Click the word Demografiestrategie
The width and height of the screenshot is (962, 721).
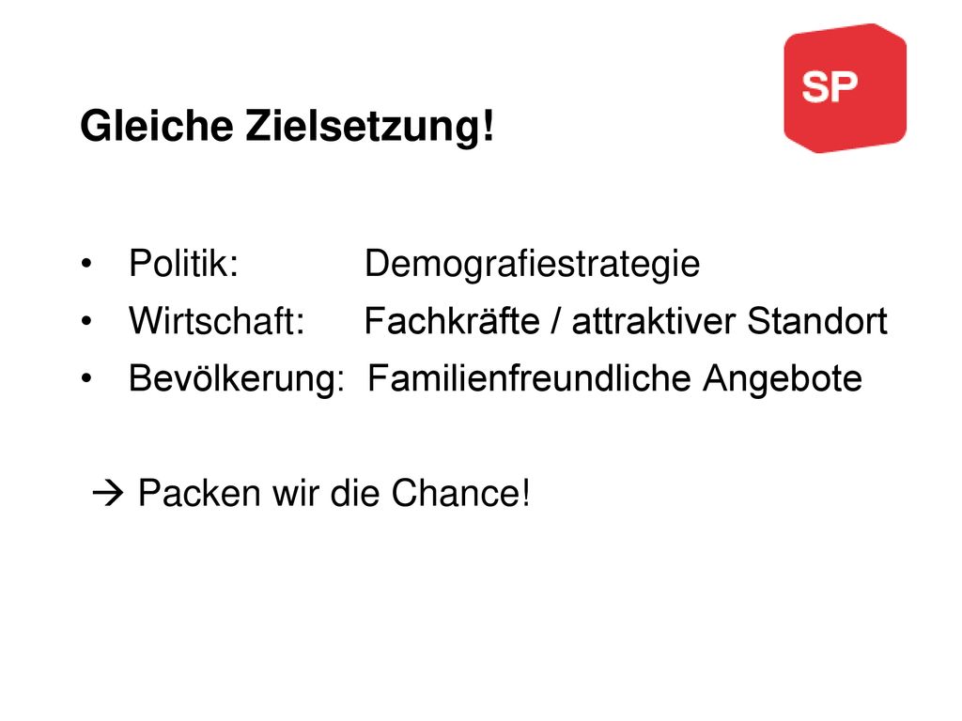(x=532, y=265)
